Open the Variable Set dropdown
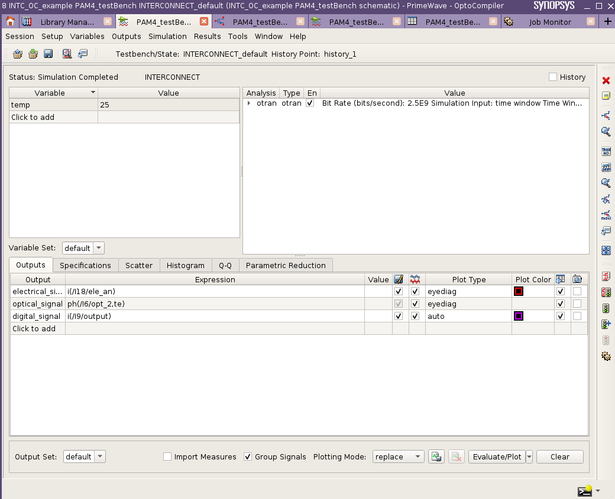Image resolution: width=615 pixels, height=499 pixels. (83, 248)
